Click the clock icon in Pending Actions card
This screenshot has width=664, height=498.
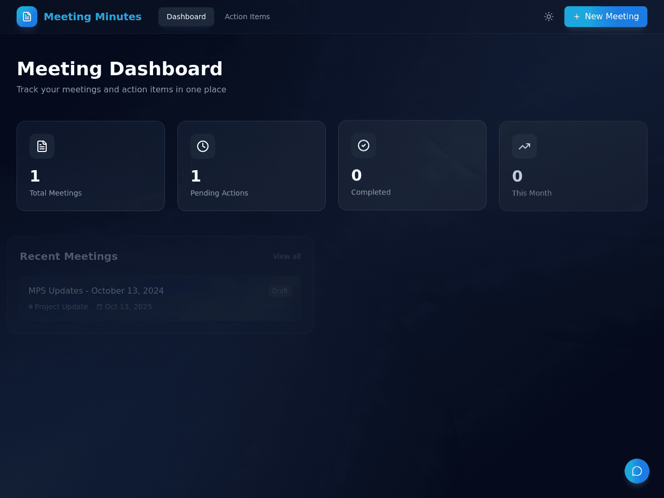pyautogui.click(x=203, y=146)
